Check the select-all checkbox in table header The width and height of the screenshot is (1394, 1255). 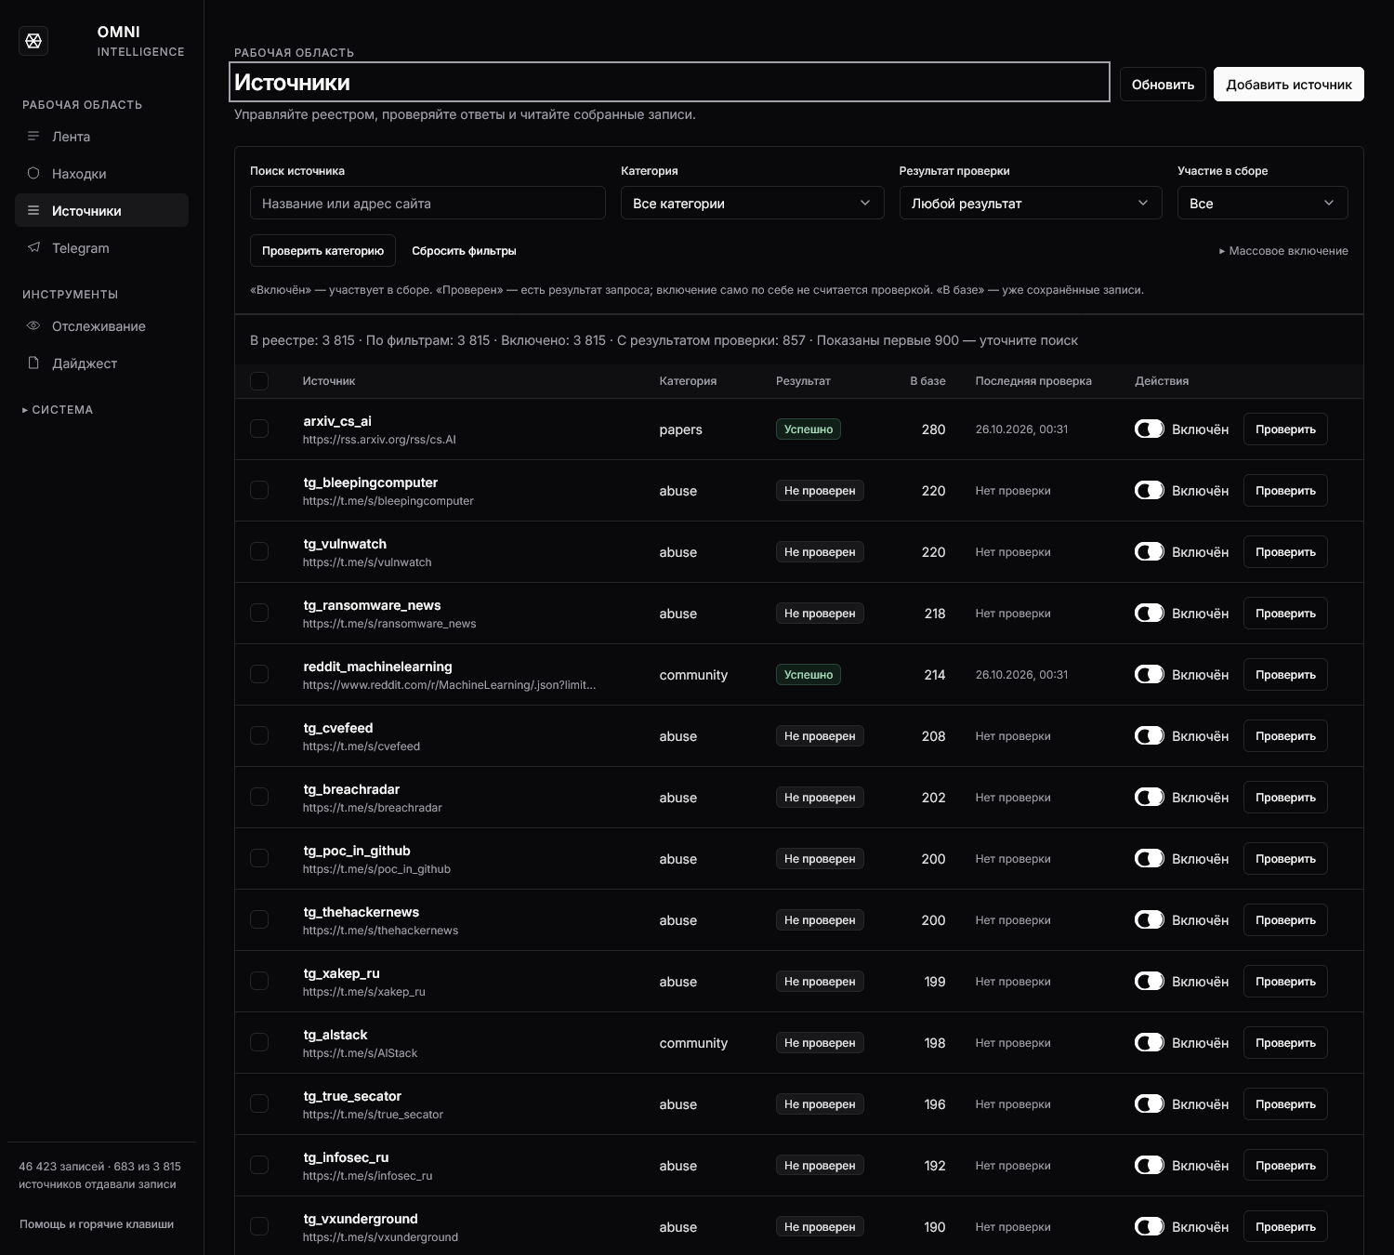(x=259, y=381)
